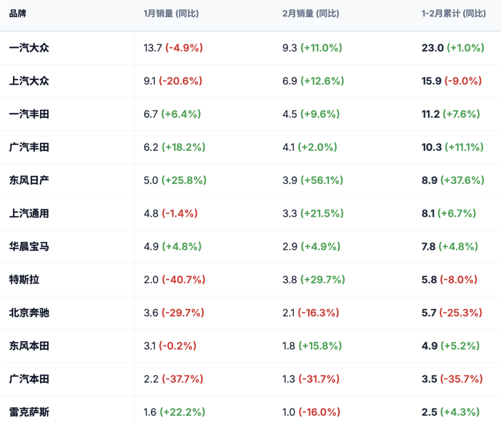Click the 1.6 (+22.2%) January cell
Image resolution: width=501 pixels, height=424 pixels.
pos(174,412)
